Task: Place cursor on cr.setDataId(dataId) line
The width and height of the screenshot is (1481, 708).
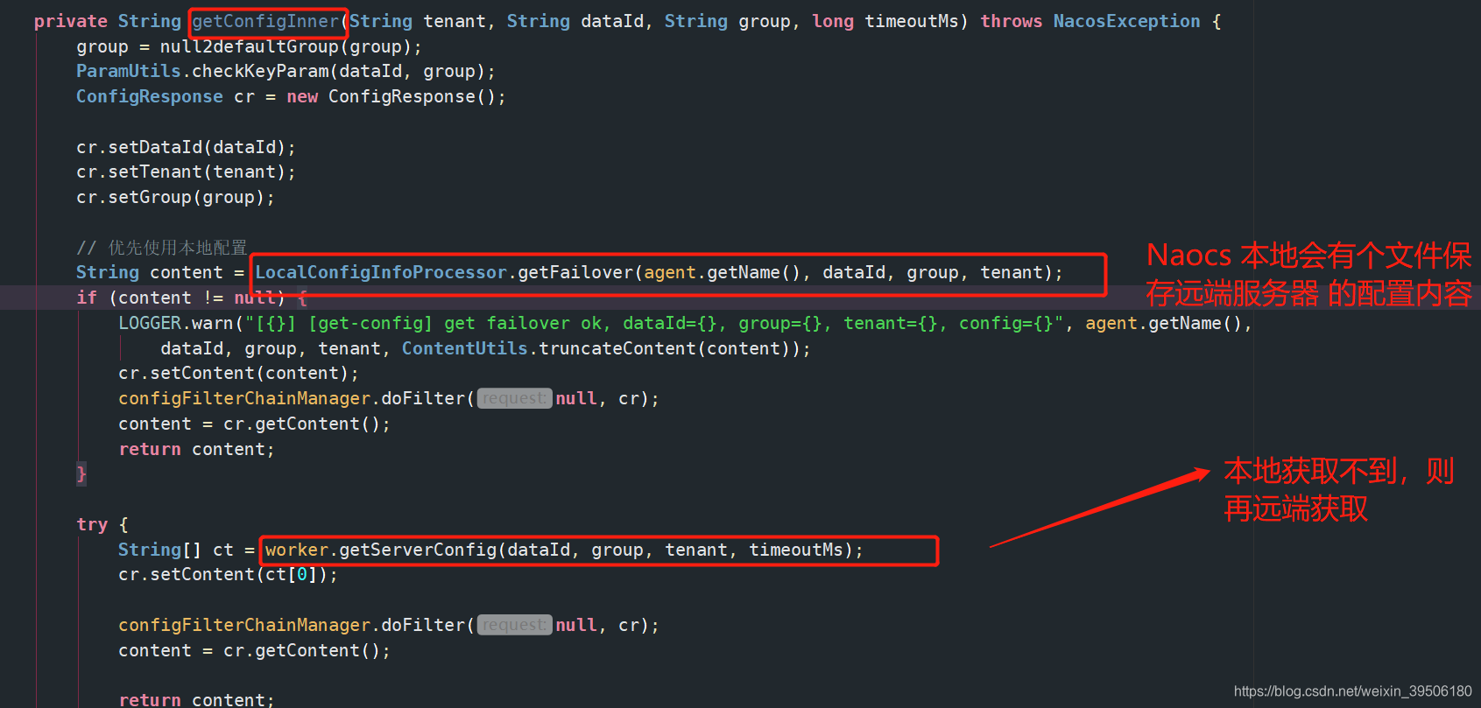Action: (186, 147)
